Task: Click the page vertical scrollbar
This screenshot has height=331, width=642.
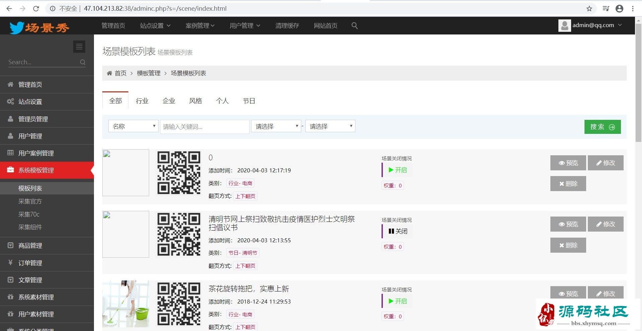Action: [x=638, y=83]
